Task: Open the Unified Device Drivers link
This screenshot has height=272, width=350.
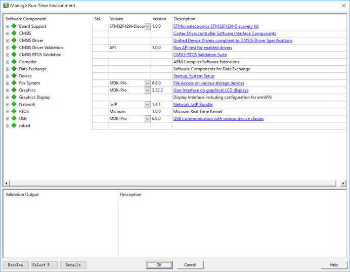Action: point(233,40)
